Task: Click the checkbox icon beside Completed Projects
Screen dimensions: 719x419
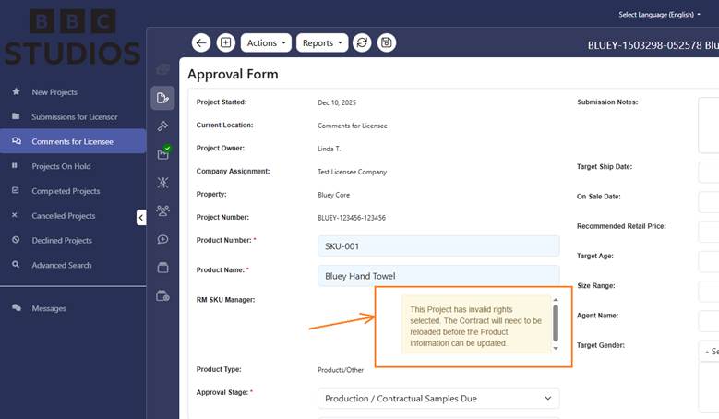Action: pyautogui.click(x=15, y=190)
